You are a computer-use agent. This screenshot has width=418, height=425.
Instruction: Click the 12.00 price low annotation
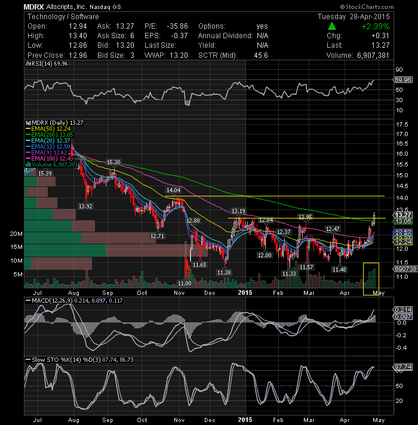pyautogui.click(x=265, y=255)
